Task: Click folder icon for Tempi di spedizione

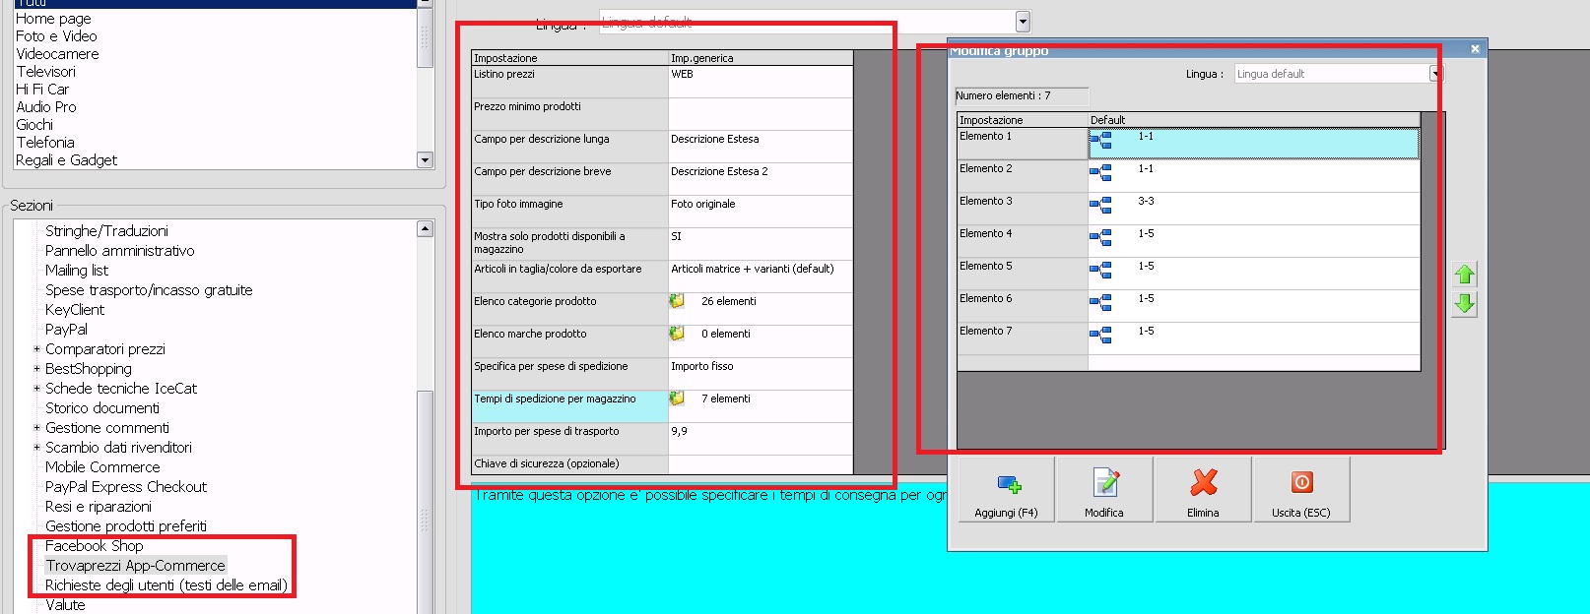Action: point(677,399)
